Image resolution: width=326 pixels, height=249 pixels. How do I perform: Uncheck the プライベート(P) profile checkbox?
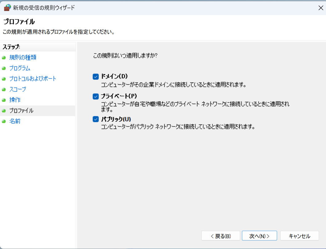(96, 96)
